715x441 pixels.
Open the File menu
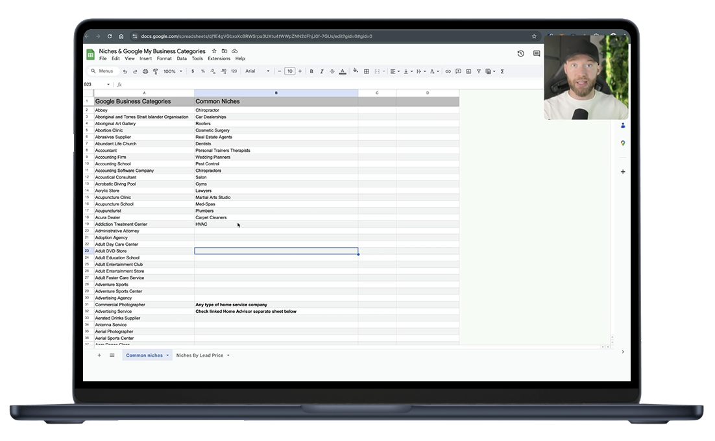click(x=103, y=58)
